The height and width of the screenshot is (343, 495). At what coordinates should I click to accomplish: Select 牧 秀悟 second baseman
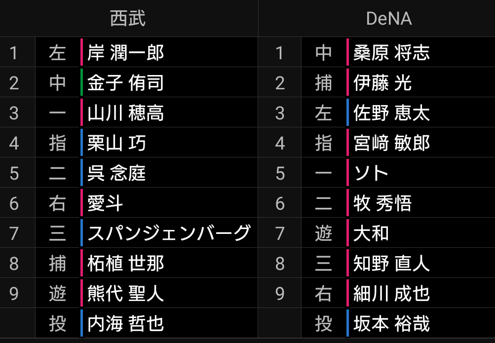click(382, 203)
